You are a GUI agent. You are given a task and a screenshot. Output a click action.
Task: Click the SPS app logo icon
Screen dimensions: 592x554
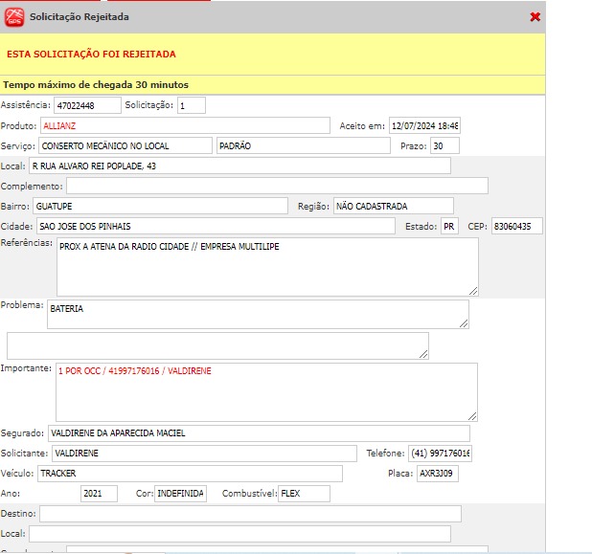(14, 16)
